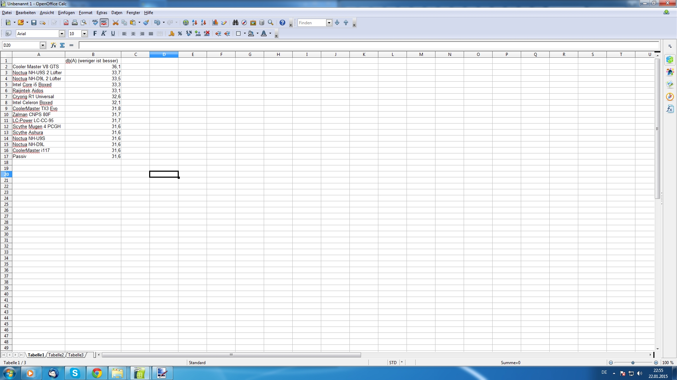Open the Function Wizard
The image size is (677, 380).
coord(53,45)
